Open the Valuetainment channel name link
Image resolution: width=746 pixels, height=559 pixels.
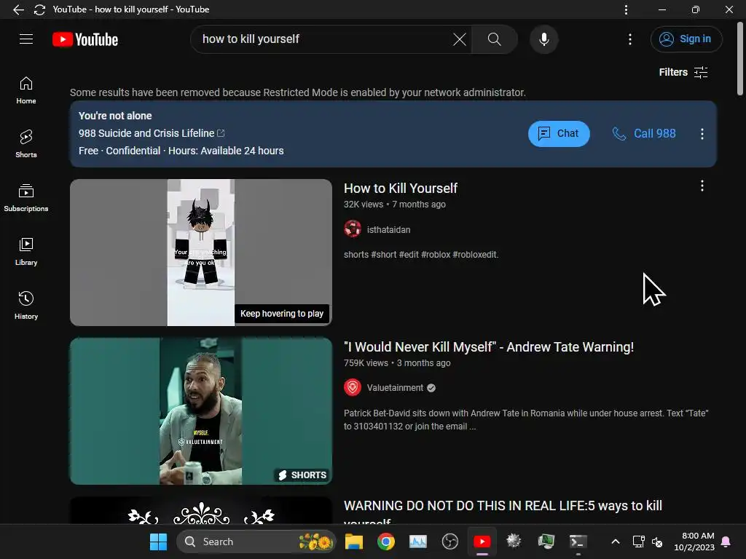(x=395, y=388)
